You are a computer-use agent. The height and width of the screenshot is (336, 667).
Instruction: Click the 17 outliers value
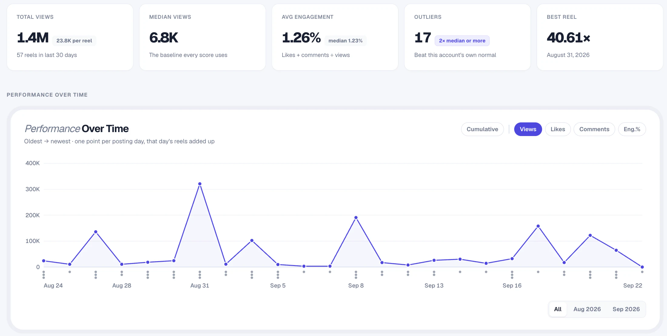(423, 38)
